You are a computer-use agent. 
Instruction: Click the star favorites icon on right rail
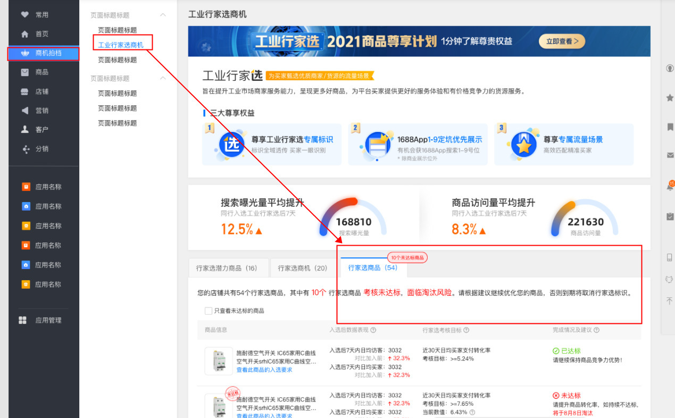(x=670, y=98)
